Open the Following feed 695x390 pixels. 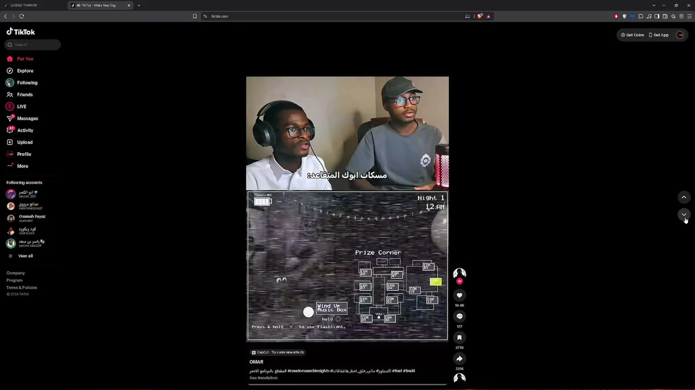point(22,82)
